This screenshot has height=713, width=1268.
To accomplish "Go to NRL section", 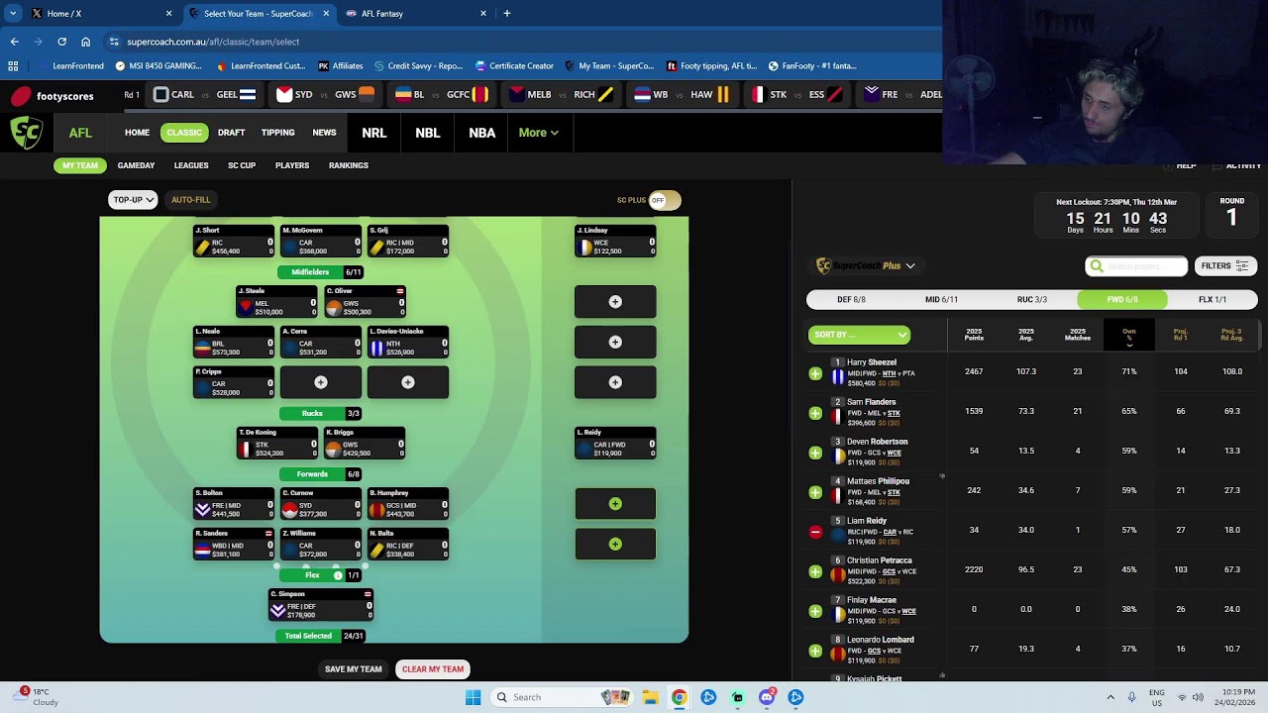I will [x=373, y=133].
